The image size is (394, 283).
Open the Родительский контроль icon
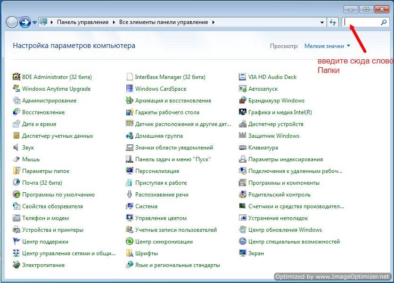[243, 195]
